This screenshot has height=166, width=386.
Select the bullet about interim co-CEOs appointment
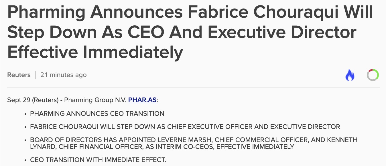point(194,143)
